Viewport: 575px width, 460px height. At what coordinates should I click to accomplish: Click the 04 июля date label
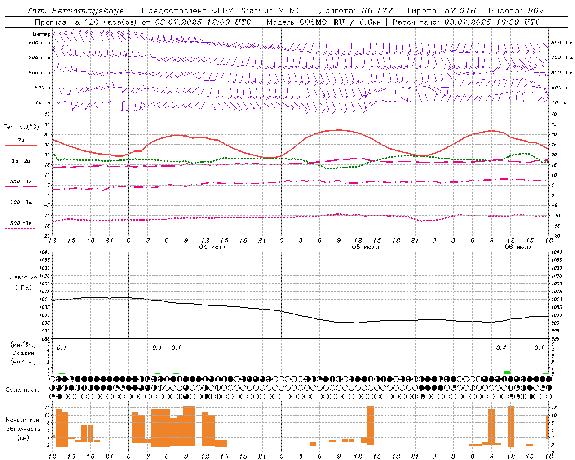tap(213, 247)
